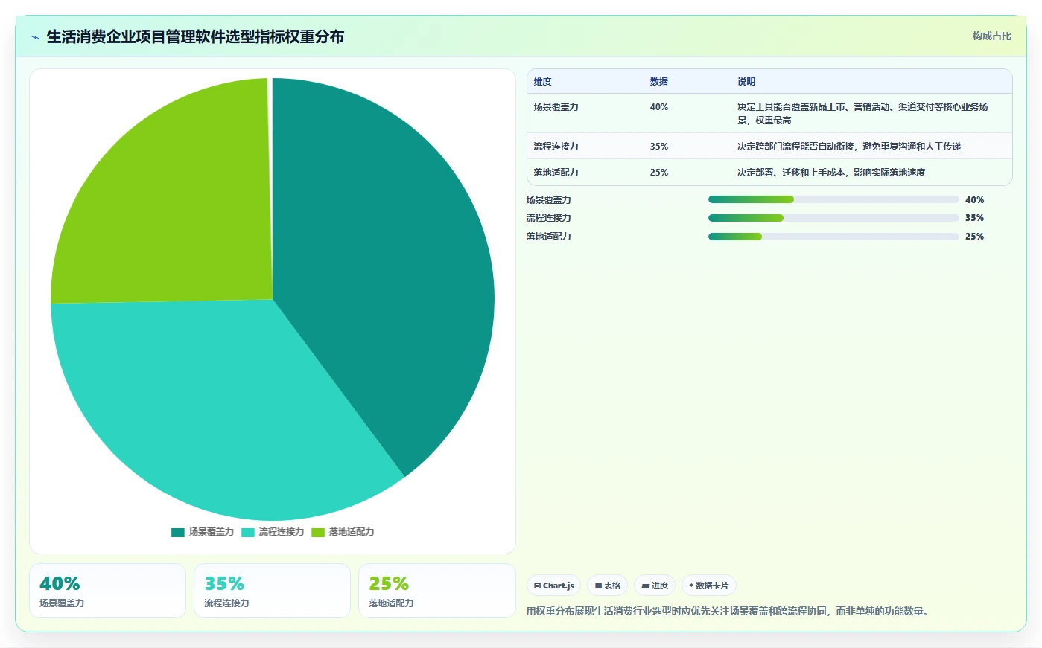
Task: Click the 40% value in table
Action: 658,107
